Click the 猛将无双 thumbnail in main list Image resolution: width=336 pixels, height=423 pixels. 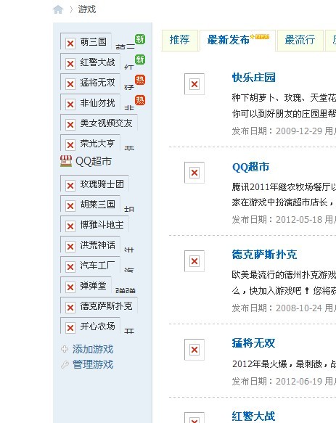[194, 350]
